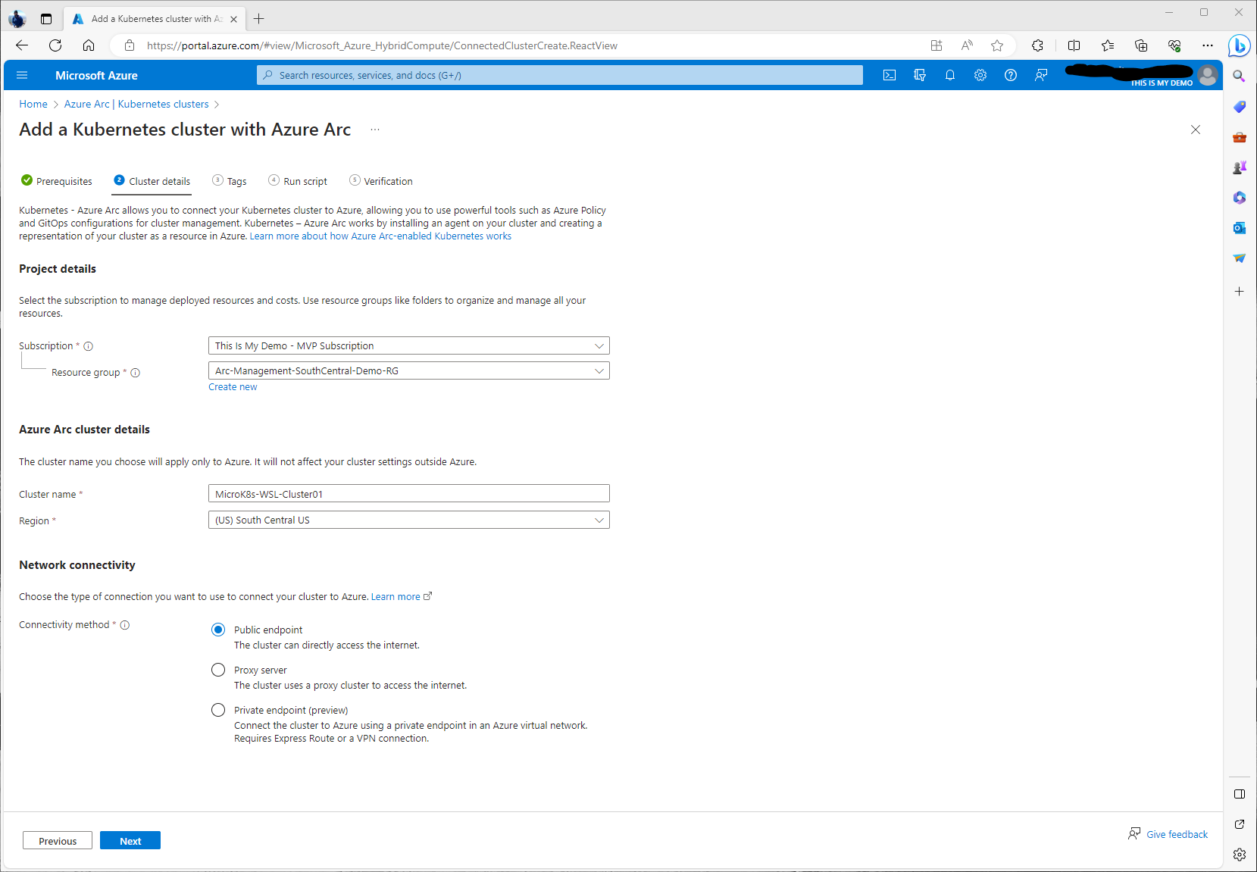Open the Bing Copilot sidebar icon
Screen dimensions: 1257x872
pos(1239,45)
